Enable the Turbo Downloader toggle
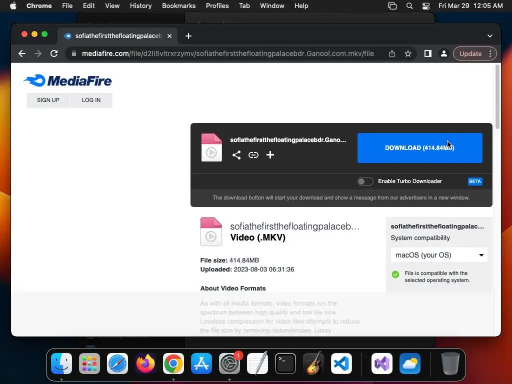 [x=365, y=181]
